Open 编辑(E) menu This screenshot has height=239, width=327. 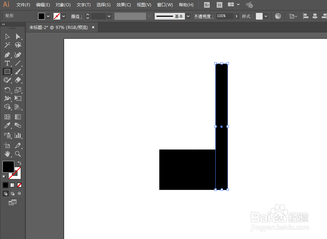pyautogui.click(x=43, y=5)
